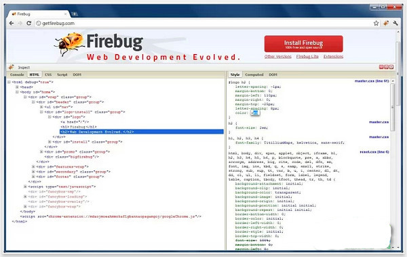Open the side panel DOM tab
The height and width of the screenshot is (257, 407).
(273, 74)
